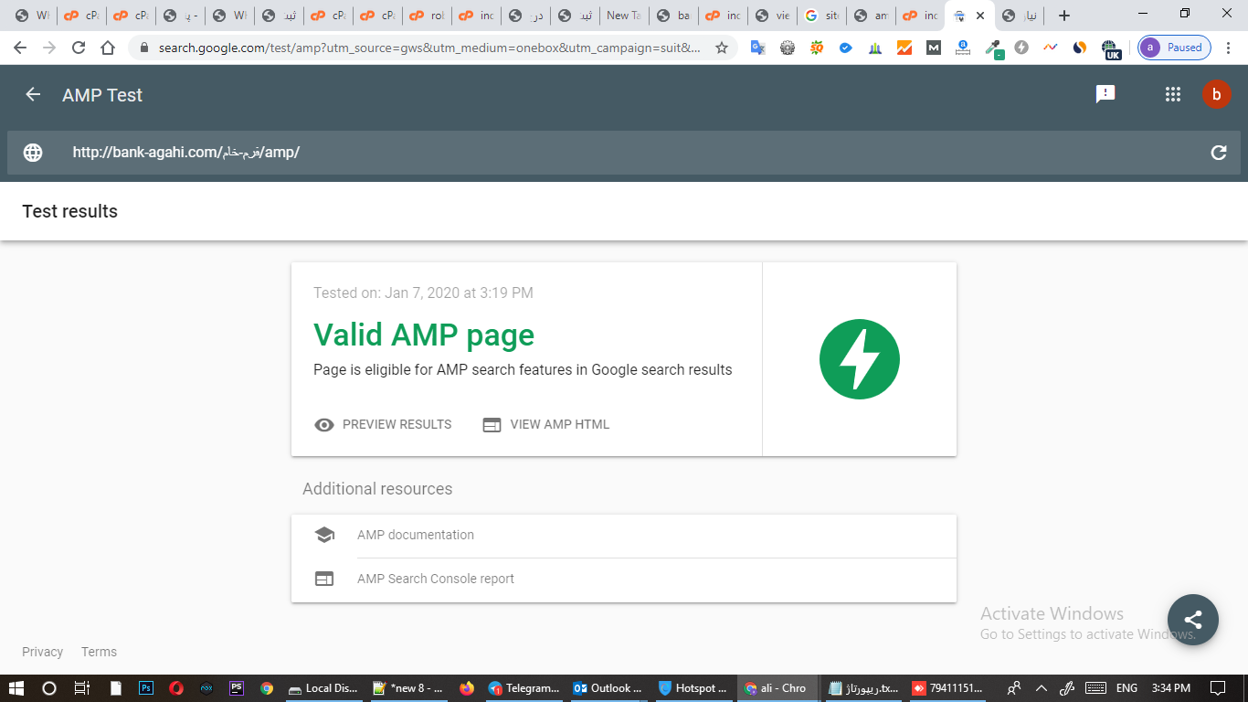Image resolution: width=1248 pixels, height=702 pixels.
Task: Close the active AMP Test tab
Action: [x=980, y=16]
